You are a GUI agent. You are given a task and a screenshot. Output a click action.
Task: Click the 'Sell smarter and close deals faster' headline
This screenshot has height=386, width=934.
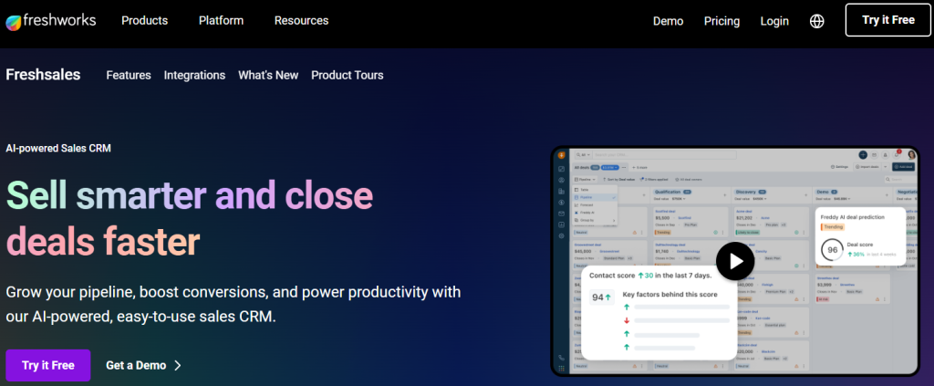[190, 219]
